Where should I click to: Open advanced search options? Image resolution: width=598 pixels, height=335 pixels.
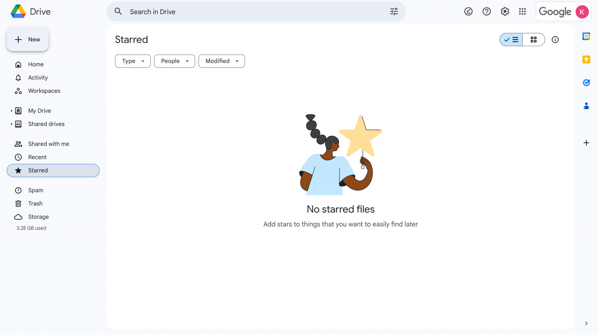(x=394, y=11)
